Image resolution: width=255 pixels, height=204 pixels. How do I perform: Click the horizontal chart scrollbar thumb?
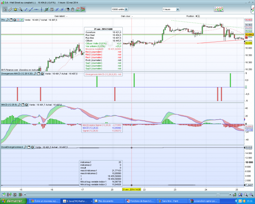pyautogui.click(x=218, y=194)
